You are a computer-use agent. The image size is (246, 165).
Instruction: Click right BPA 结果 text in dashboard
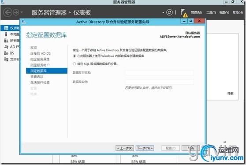pyautogui.click(x=138, y=161)
